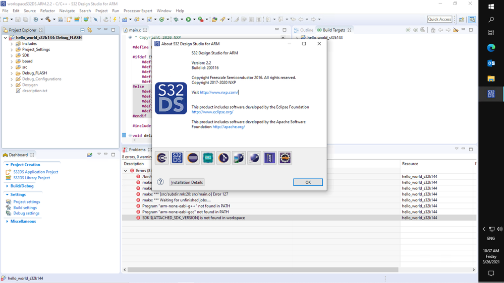The width and height of the screenshot is (504, 283).
Task: Click Link with Editor in Project Explorer
Action: [90, 30]
